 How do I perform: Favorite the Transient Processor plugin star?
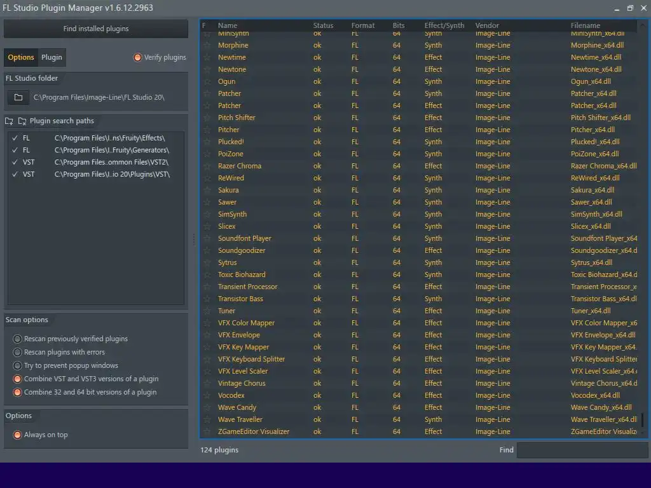pyautogui.click(x=207, y=287)
